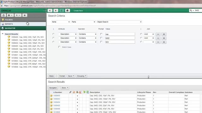Click the Create New menu
This screenshot has height=113, width=202.
[78, 11]
